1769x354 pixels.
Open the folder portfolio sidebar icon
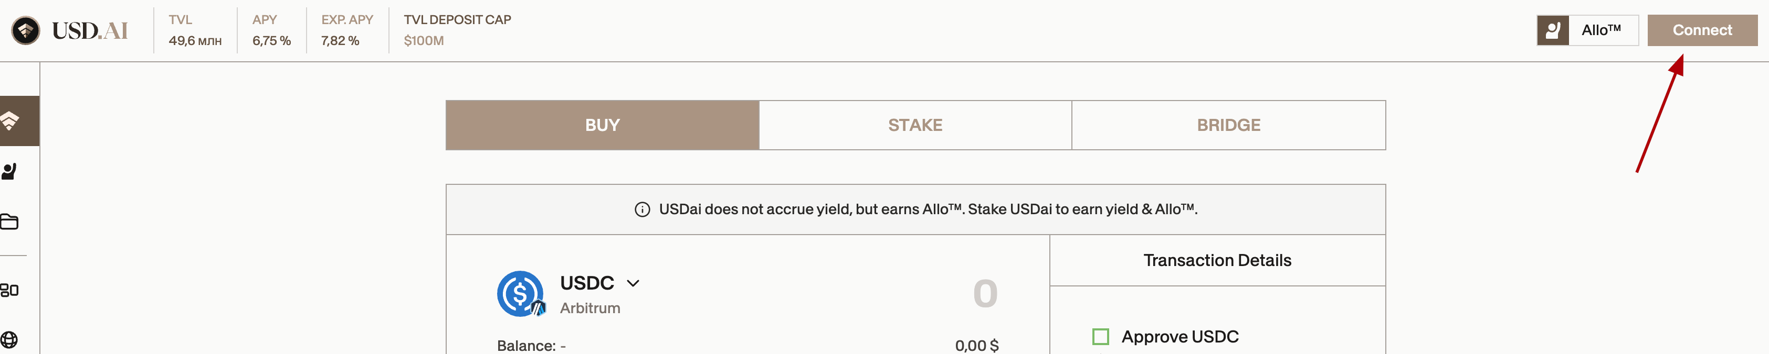(x=9, y=222)
